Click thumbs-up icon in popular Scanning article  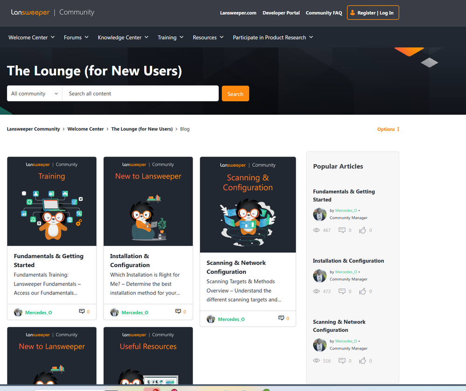tap(362, 360)
